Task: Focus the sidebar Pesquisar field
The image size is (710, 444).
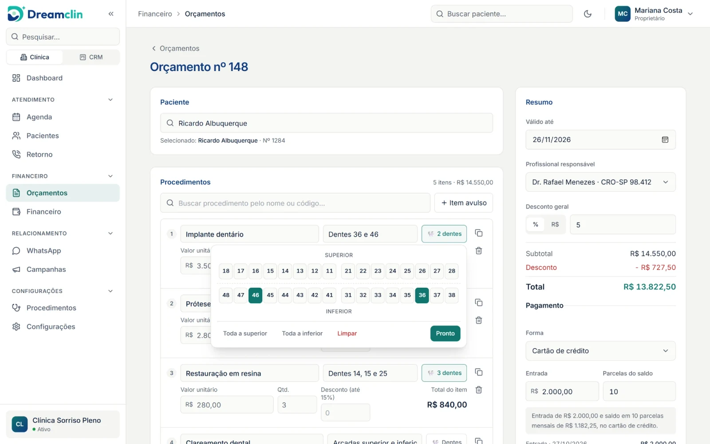Action: (63, 37)
